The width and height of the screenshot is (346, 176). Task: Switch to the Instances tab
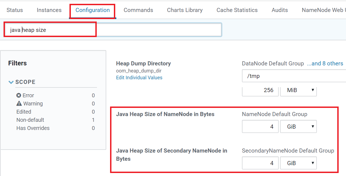(x=49, y=10)
